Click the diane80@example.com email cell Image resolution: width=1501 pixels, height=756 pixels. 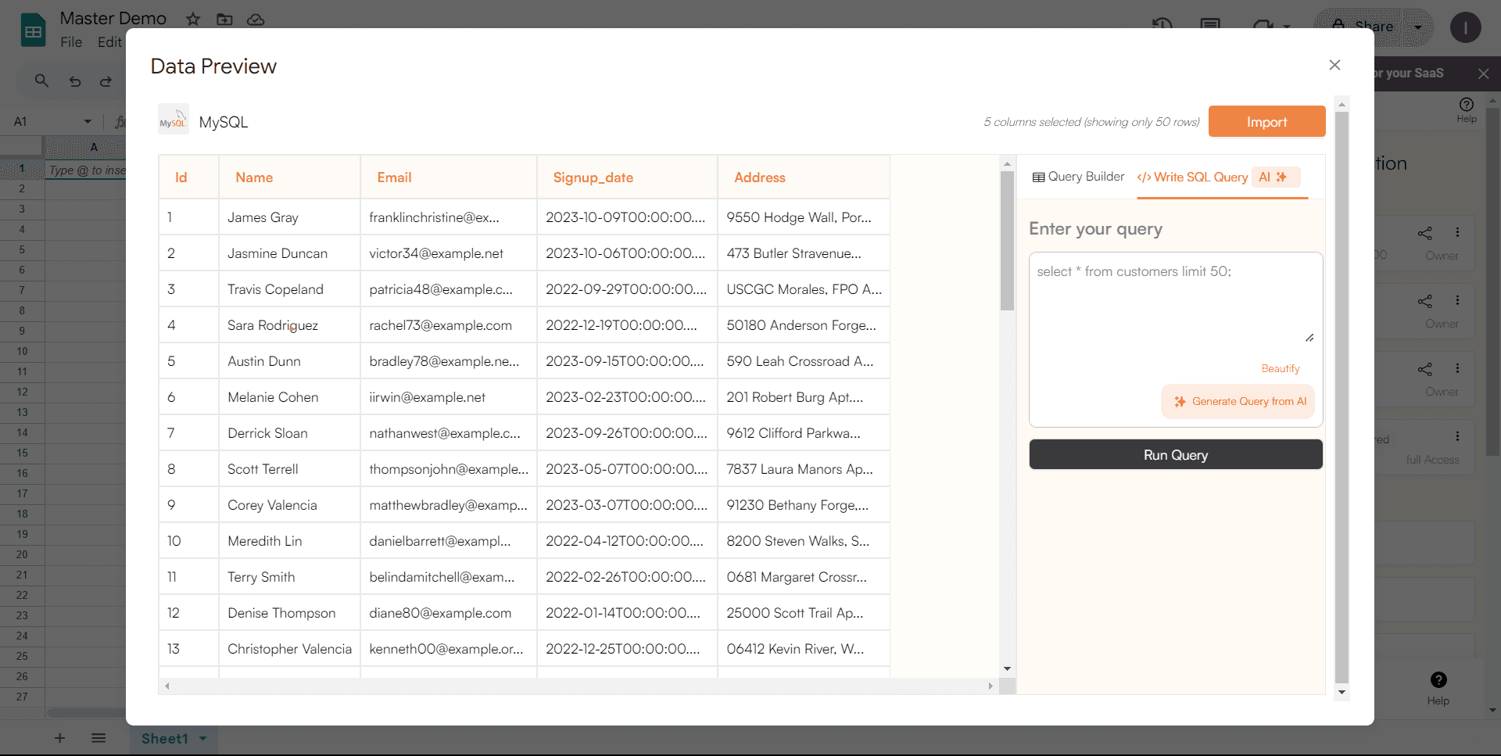pyautogui.click(x=449, y=613)
